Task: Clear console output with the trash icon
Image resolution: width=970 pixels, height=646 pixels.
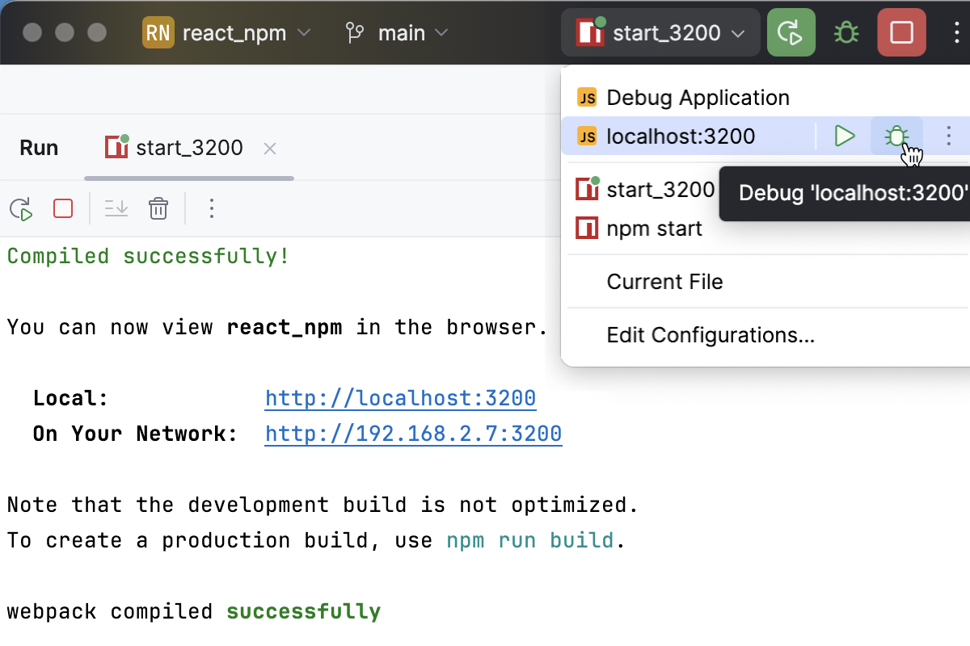Action: click(x=158, y=208)
